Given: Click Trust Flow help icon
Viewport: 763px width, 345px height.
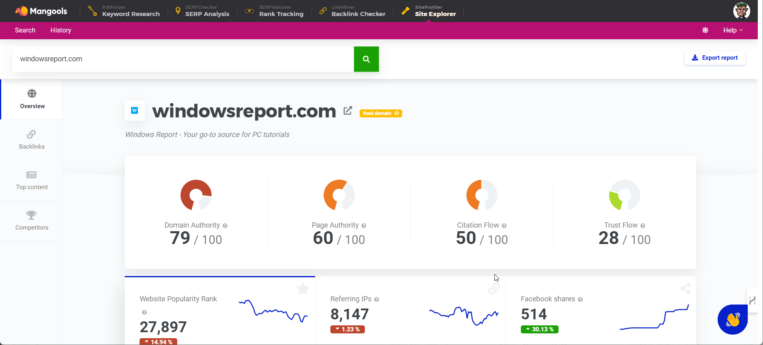Looking at the screenshot, I should [643, 226].
